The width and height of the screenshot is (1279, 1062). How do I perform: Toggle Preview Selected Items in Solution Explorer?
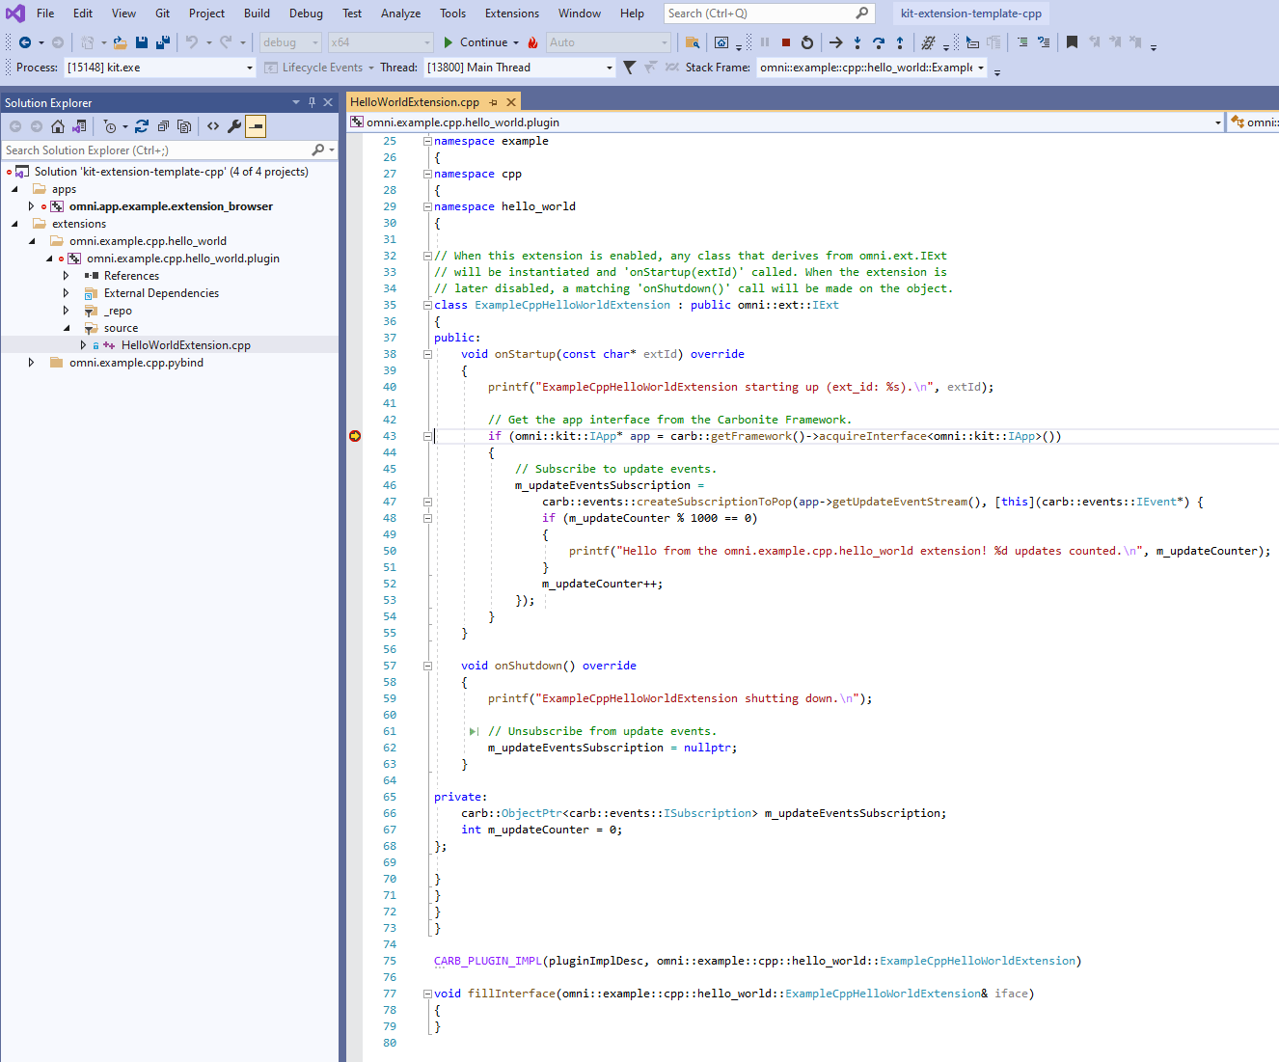tap(256, 126)
